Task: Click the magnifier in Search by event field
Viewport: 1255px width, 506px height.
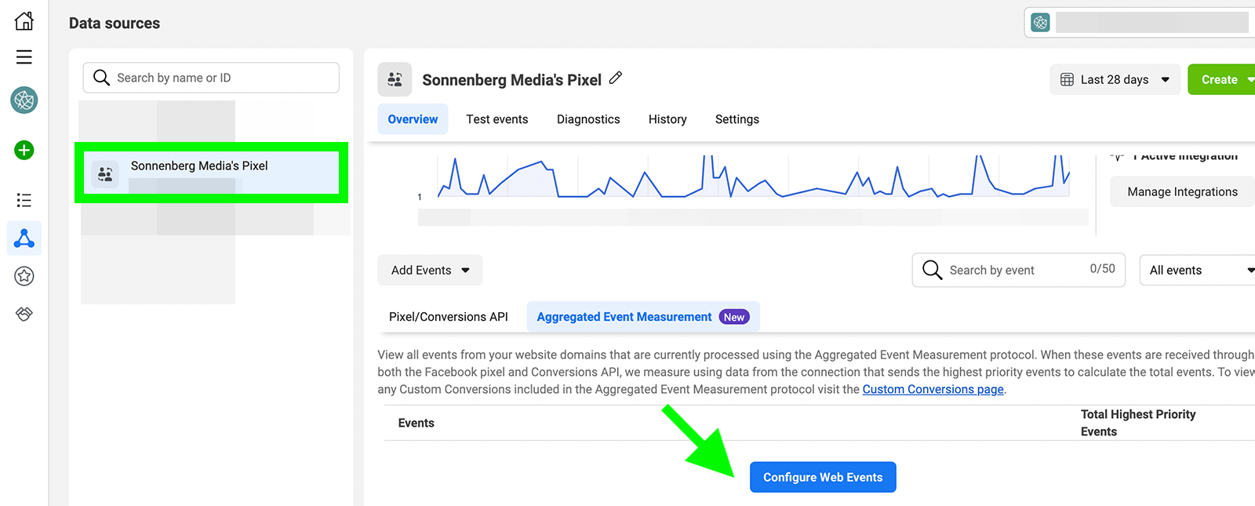Action: click(x=932, y=270)
